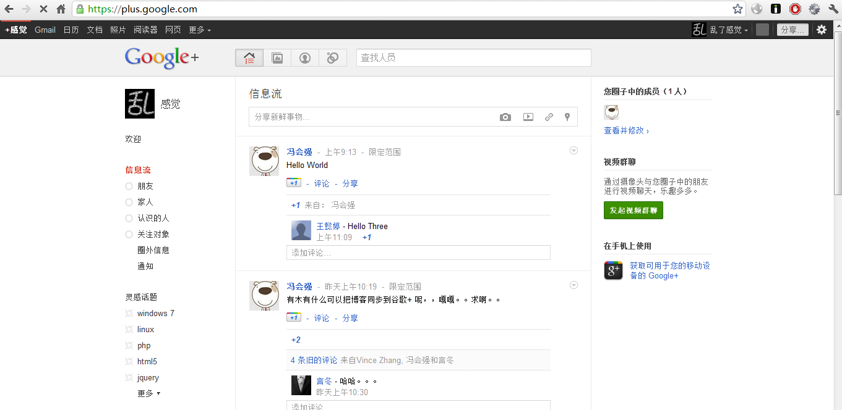The height and width of the screenshot is (410, 842).
Task: Open the 获取可用于您的移动设备的 Google+ link
Action: point(670,270)
